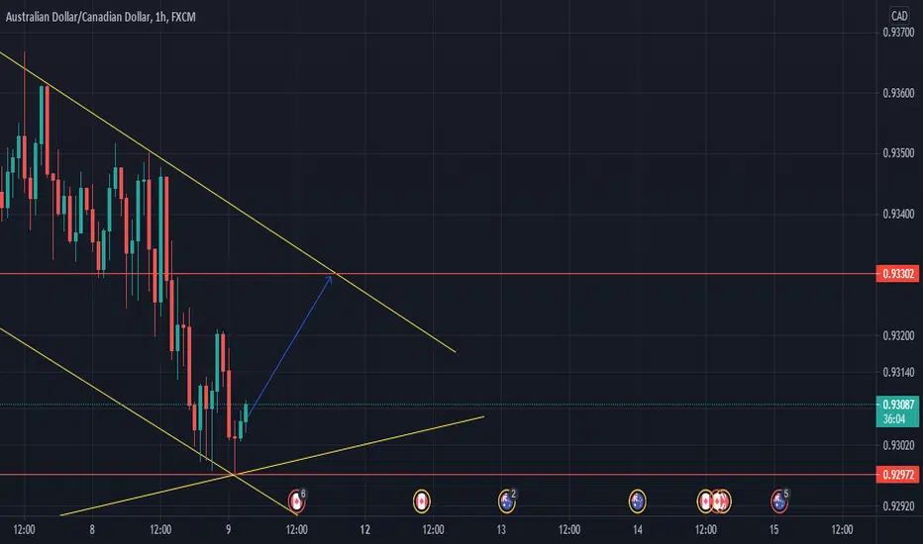The image size is (923, 544).
Task: Click date label 13 on time axis
Action: 501,530
